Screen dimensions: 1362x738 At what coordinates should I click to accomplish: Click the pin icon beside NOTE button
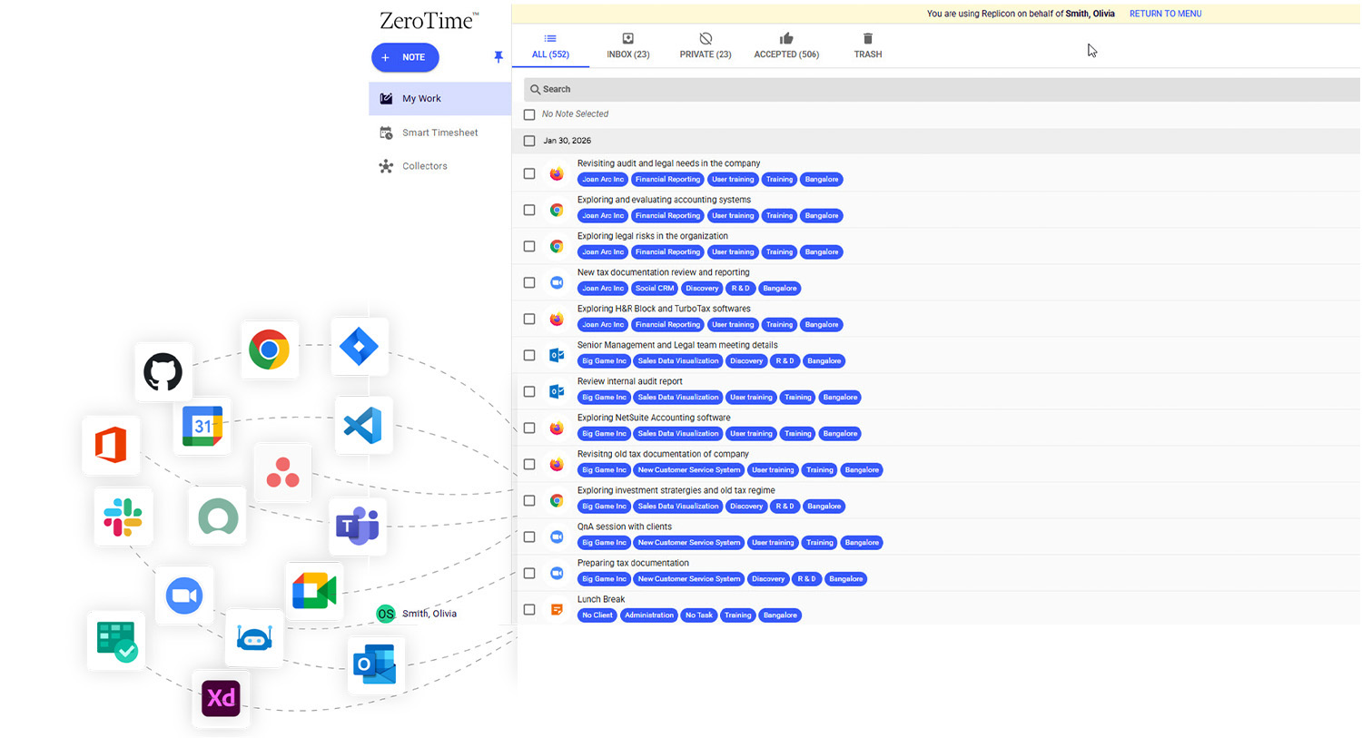[498, 57]
